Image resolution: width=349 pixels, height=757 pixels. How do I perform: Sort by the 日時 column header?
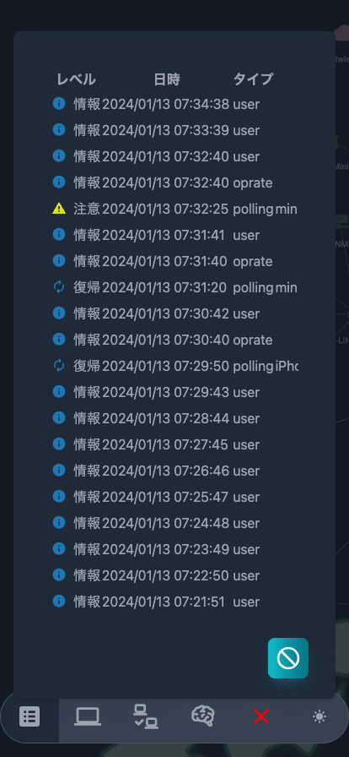(167, 79)
